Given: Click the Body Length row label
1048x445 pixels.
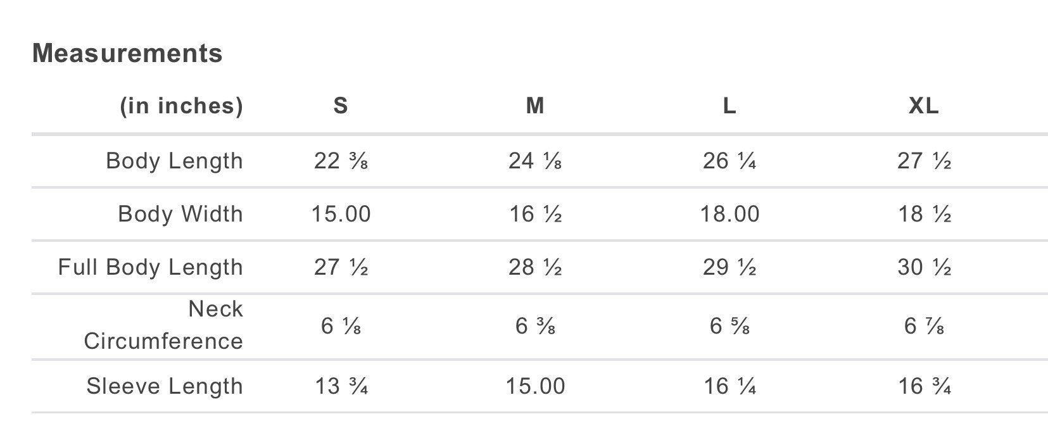Looking at the screenshot, I should (x=174, y=161).
